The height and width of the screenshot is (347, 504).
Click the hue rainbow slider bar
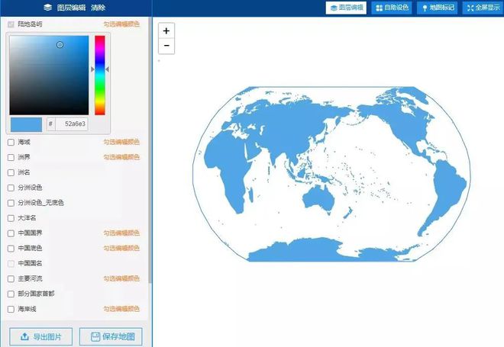[x=99, y=75]
